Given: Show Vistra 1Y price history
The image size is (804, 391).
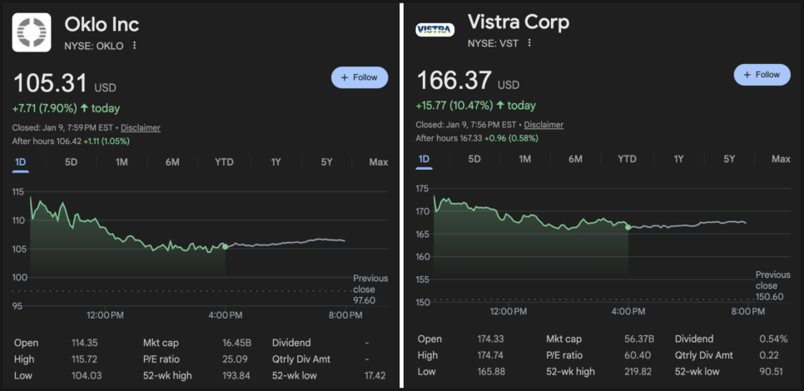Looking at the screenshot, I should [678, 159].
